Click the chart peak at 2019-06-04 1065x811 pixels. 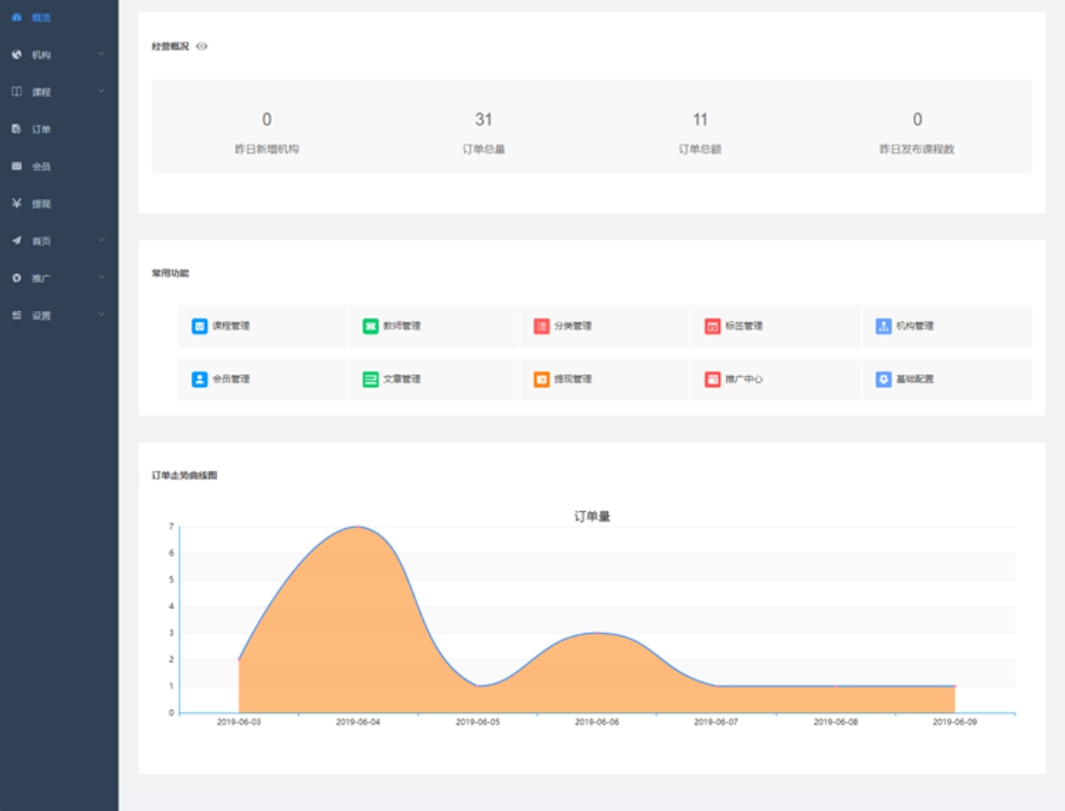click(x=358, y=527)
